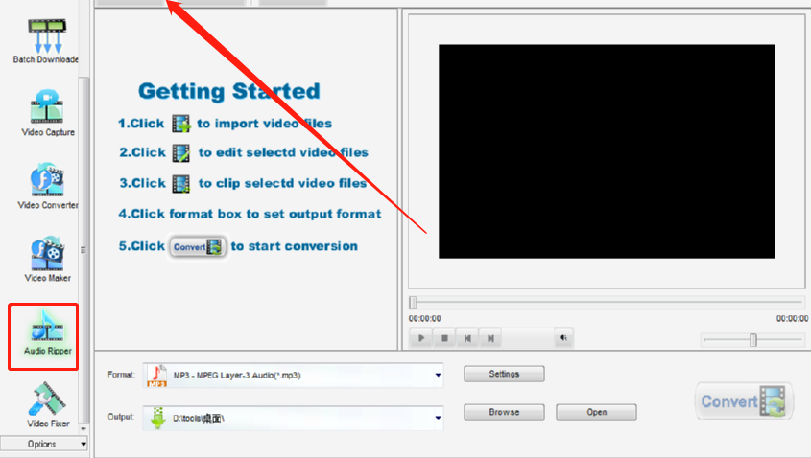Click the black video preview area
This screenshot has width=811, height=458.
tap(607, 151)
